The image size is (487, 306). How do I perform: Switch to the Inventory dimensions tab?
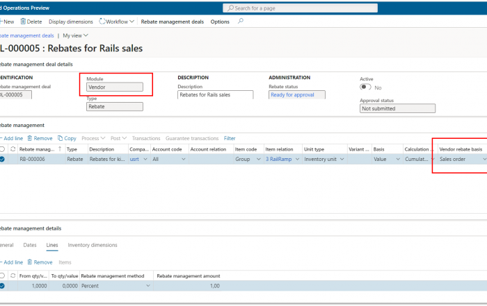tap(93, 245)
